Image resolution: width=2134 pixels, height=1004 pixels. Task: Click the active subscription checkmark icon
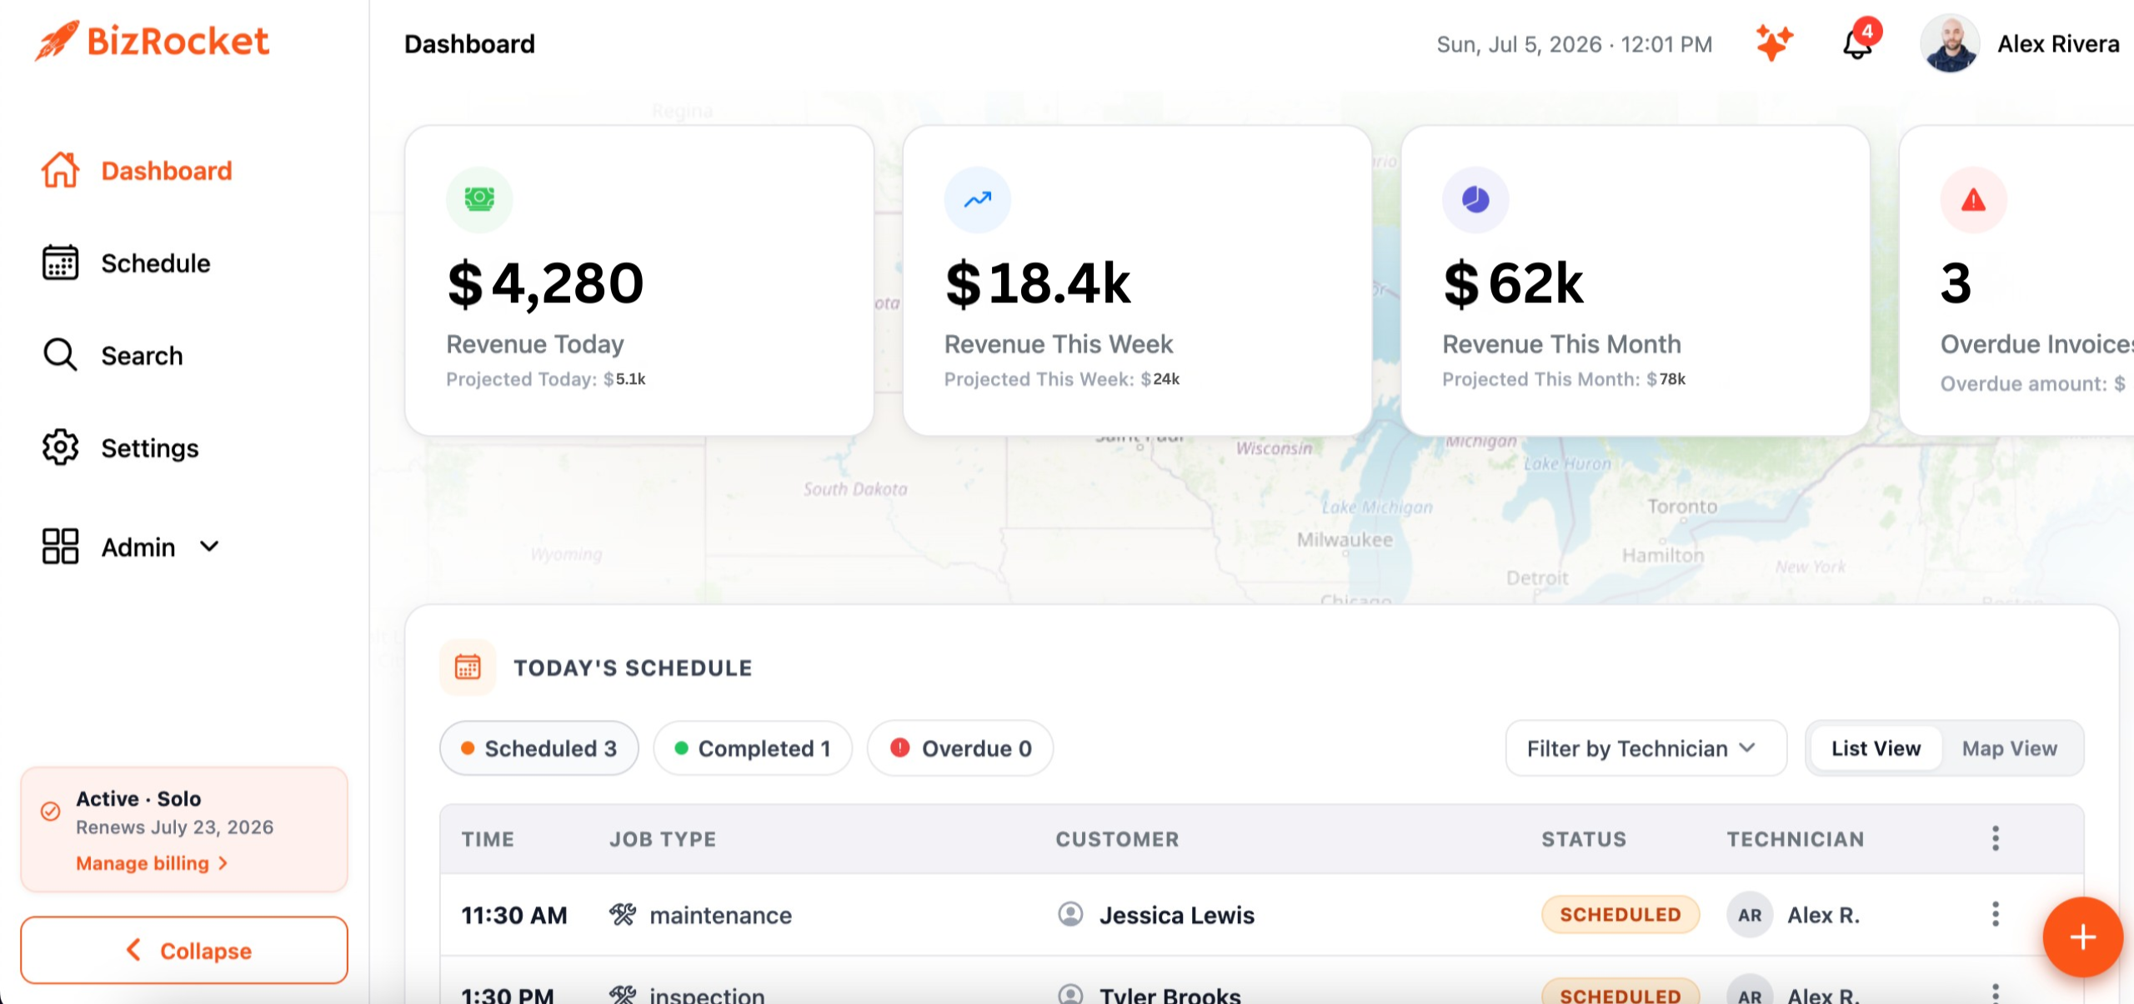click(50, 811)
